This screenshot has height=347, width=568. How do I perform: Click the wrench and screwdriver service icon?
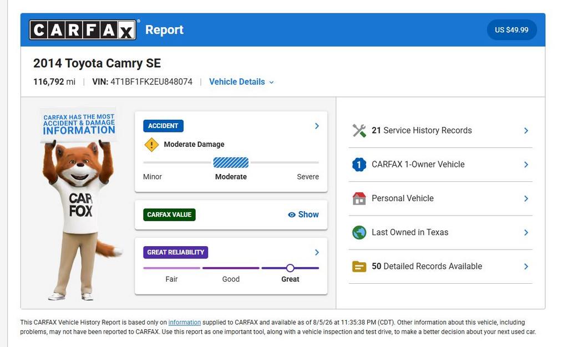tap(359, 131)
